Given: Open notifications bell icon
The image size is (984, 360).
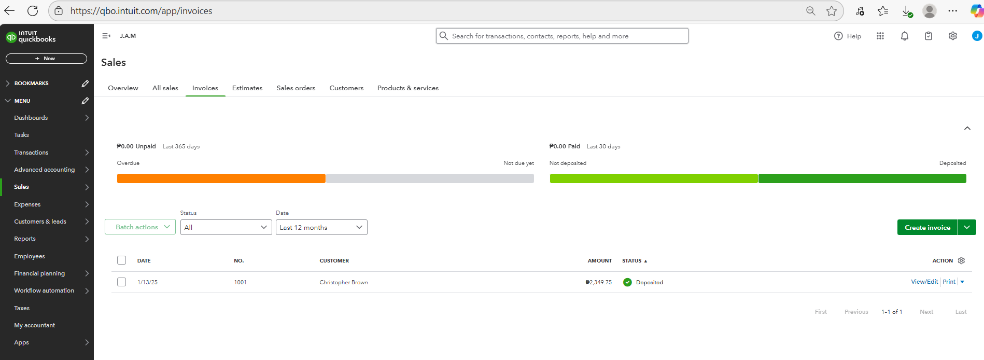Looking at the screenshot, I should [905, 36].
